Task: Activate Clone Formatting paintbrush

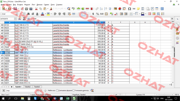Action: tap(51, 9)
